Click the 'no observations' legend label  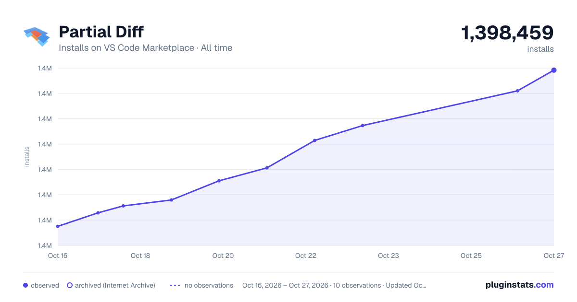[209, 285]
